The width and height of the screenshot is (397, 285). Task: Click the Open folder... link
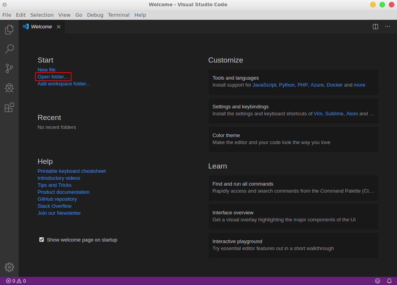[53, 77]
